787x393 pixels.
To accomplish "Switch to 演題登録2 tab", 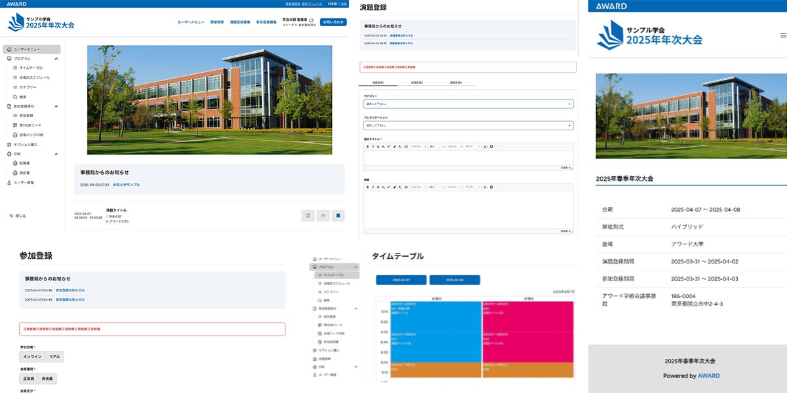I will [x=417, y=83].
